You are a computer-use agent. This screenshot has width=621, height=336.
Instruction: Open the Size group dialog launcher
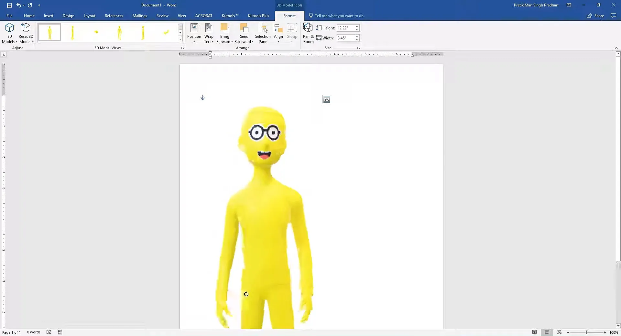point(358,48)
